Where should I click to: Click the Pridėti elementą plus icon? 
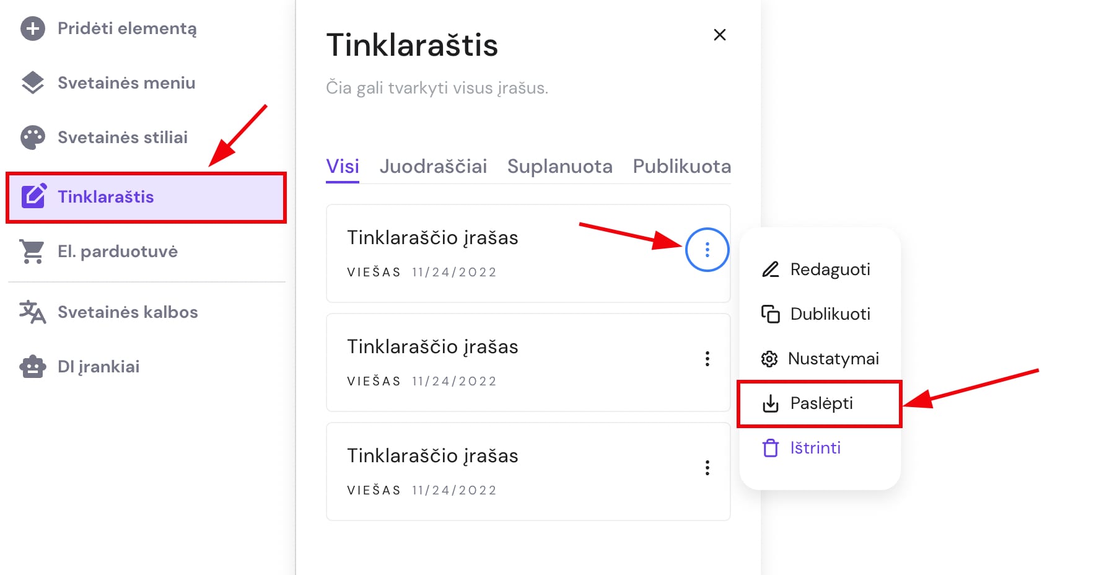(x=33, y=28)
